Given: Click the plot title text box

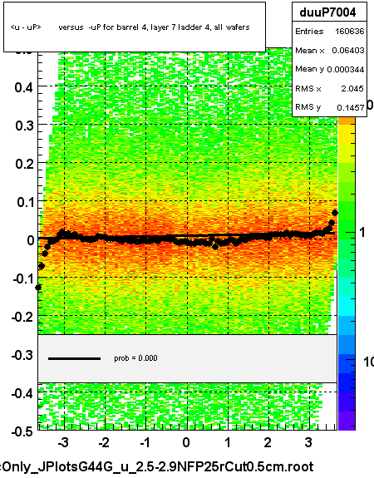Looking at the screenshot, I should point(135,27).
